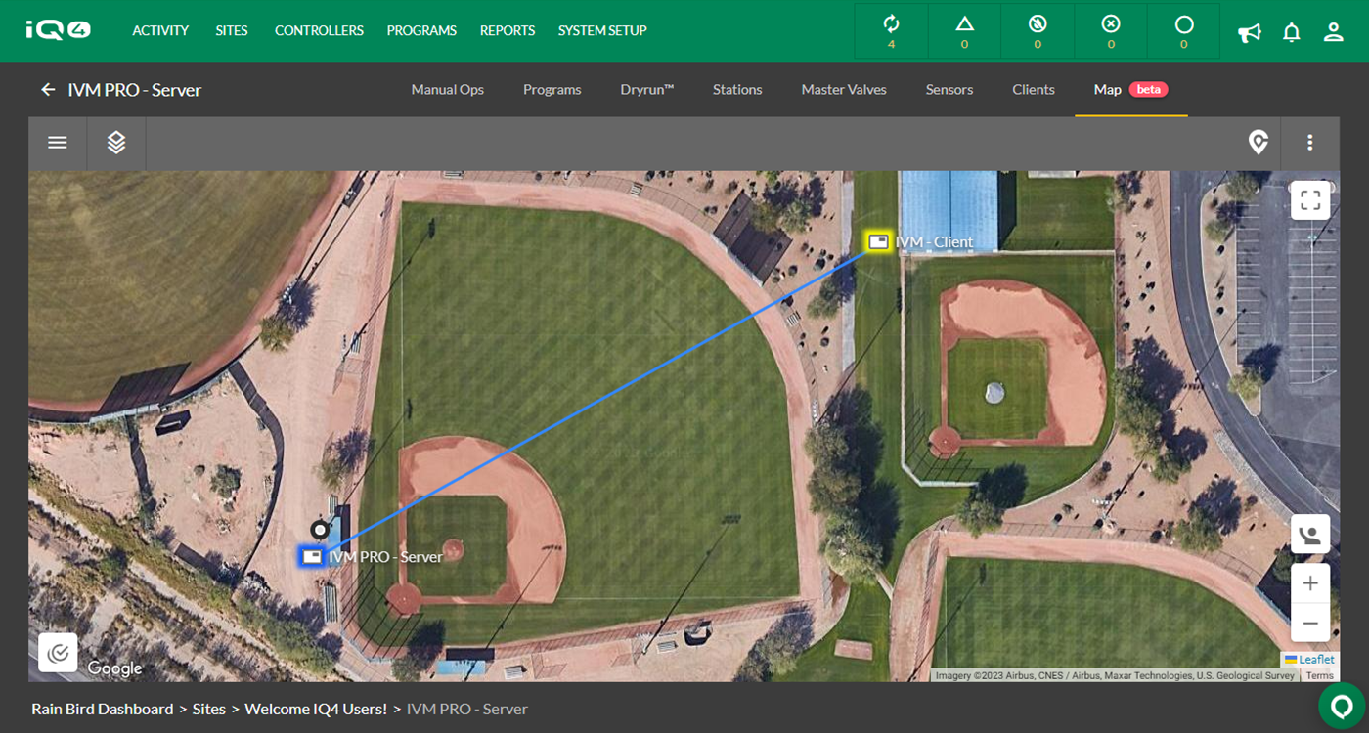Click the location pin check icon
Viewport: 1369px width, 733px height.
coord(1259,143)
